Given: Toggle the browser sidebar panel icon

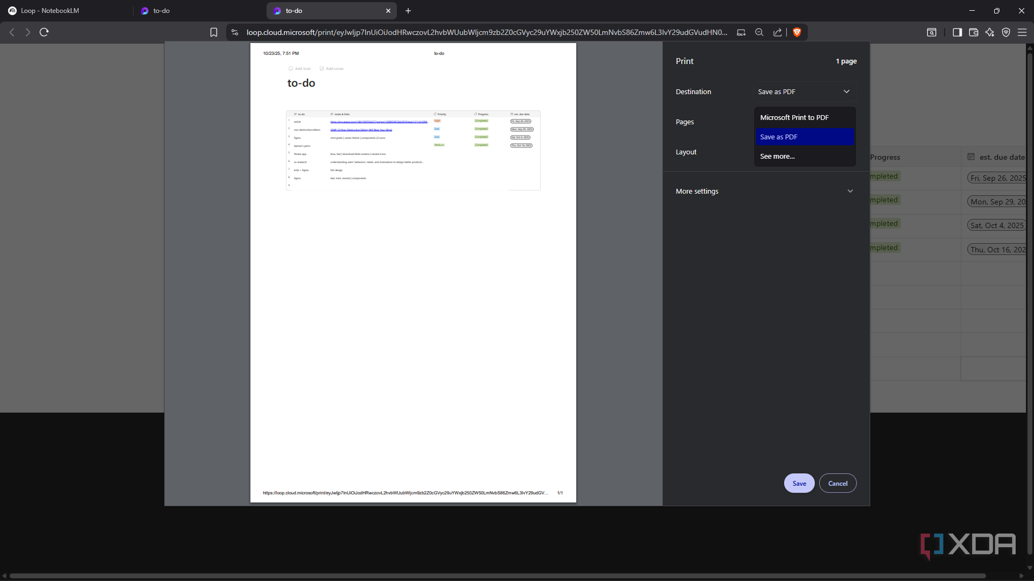Looking at the screenshot, I should pos(957,32).
